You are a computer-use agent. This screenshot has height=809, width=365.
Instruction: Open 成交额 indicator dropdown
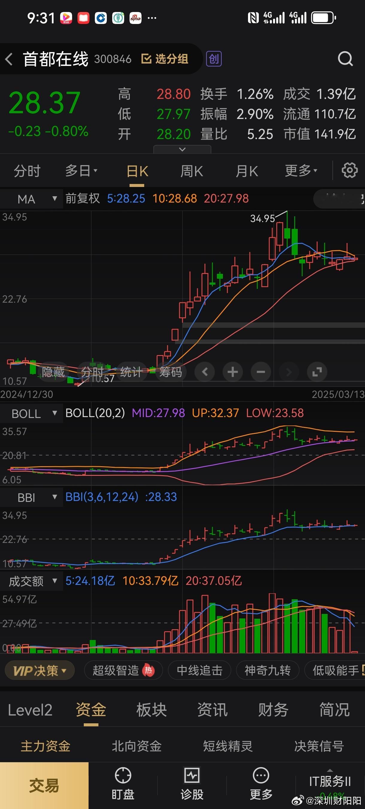pos(31,581)
